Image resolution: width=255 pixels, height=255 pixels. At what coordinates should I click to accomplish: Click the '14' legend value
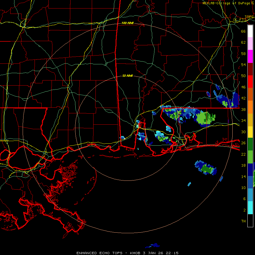(x=243, y=177)
